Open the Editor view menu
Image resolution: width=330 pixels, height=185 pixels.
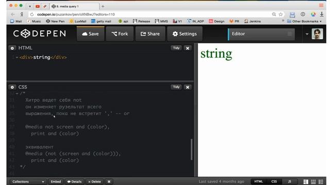(261, 34)
